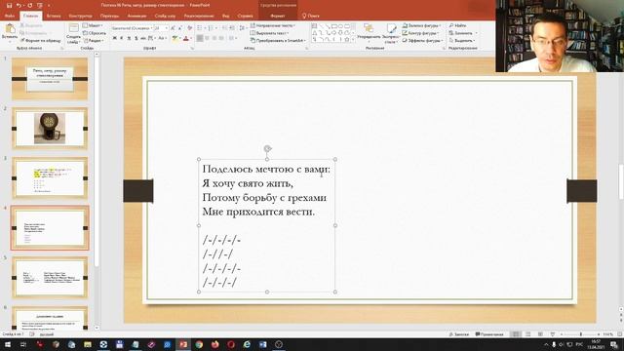Click the Search (Поиск) lightbulb box

[x=311, y=16]
